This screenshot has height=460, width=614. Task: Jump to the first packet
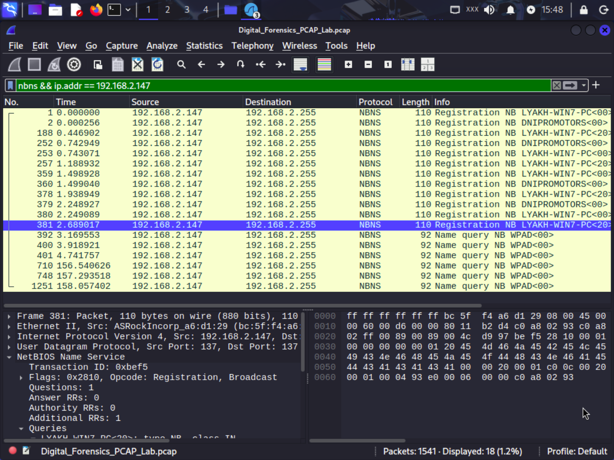pos(261,65)
